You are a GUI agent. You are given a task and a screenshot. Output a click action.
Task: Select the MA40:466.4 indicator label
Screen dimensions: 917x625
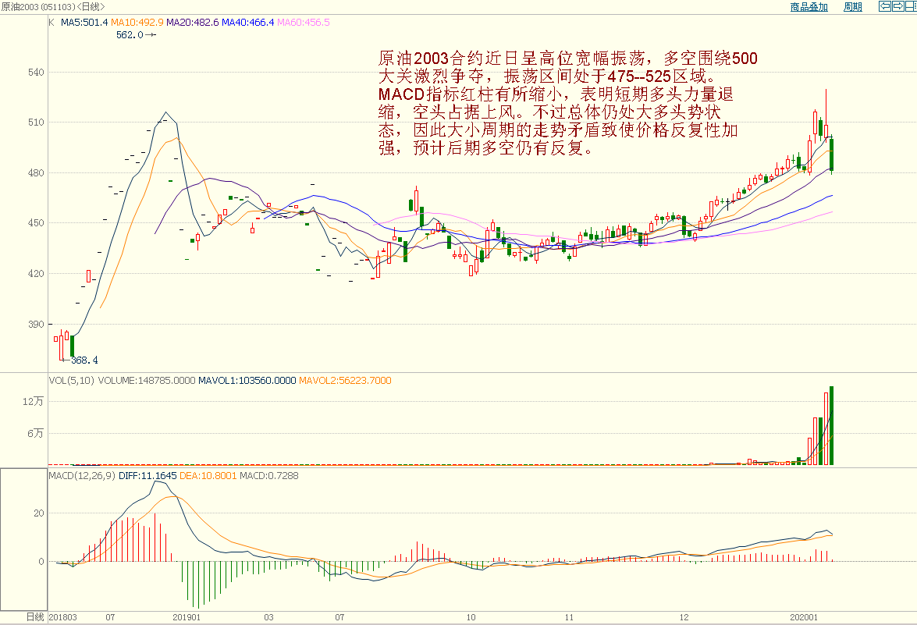(247, 22)
